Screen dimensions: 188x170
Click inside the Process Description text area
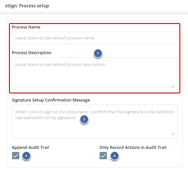pos(95,74)
